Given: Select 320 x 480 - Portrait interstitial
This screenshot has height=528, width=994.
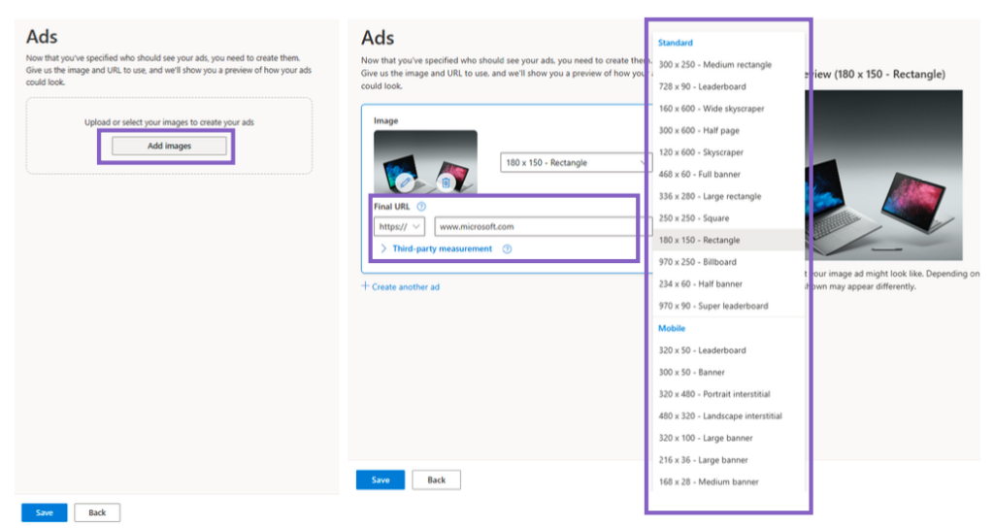Looking at the screenshot, I should tap(713, 394).
